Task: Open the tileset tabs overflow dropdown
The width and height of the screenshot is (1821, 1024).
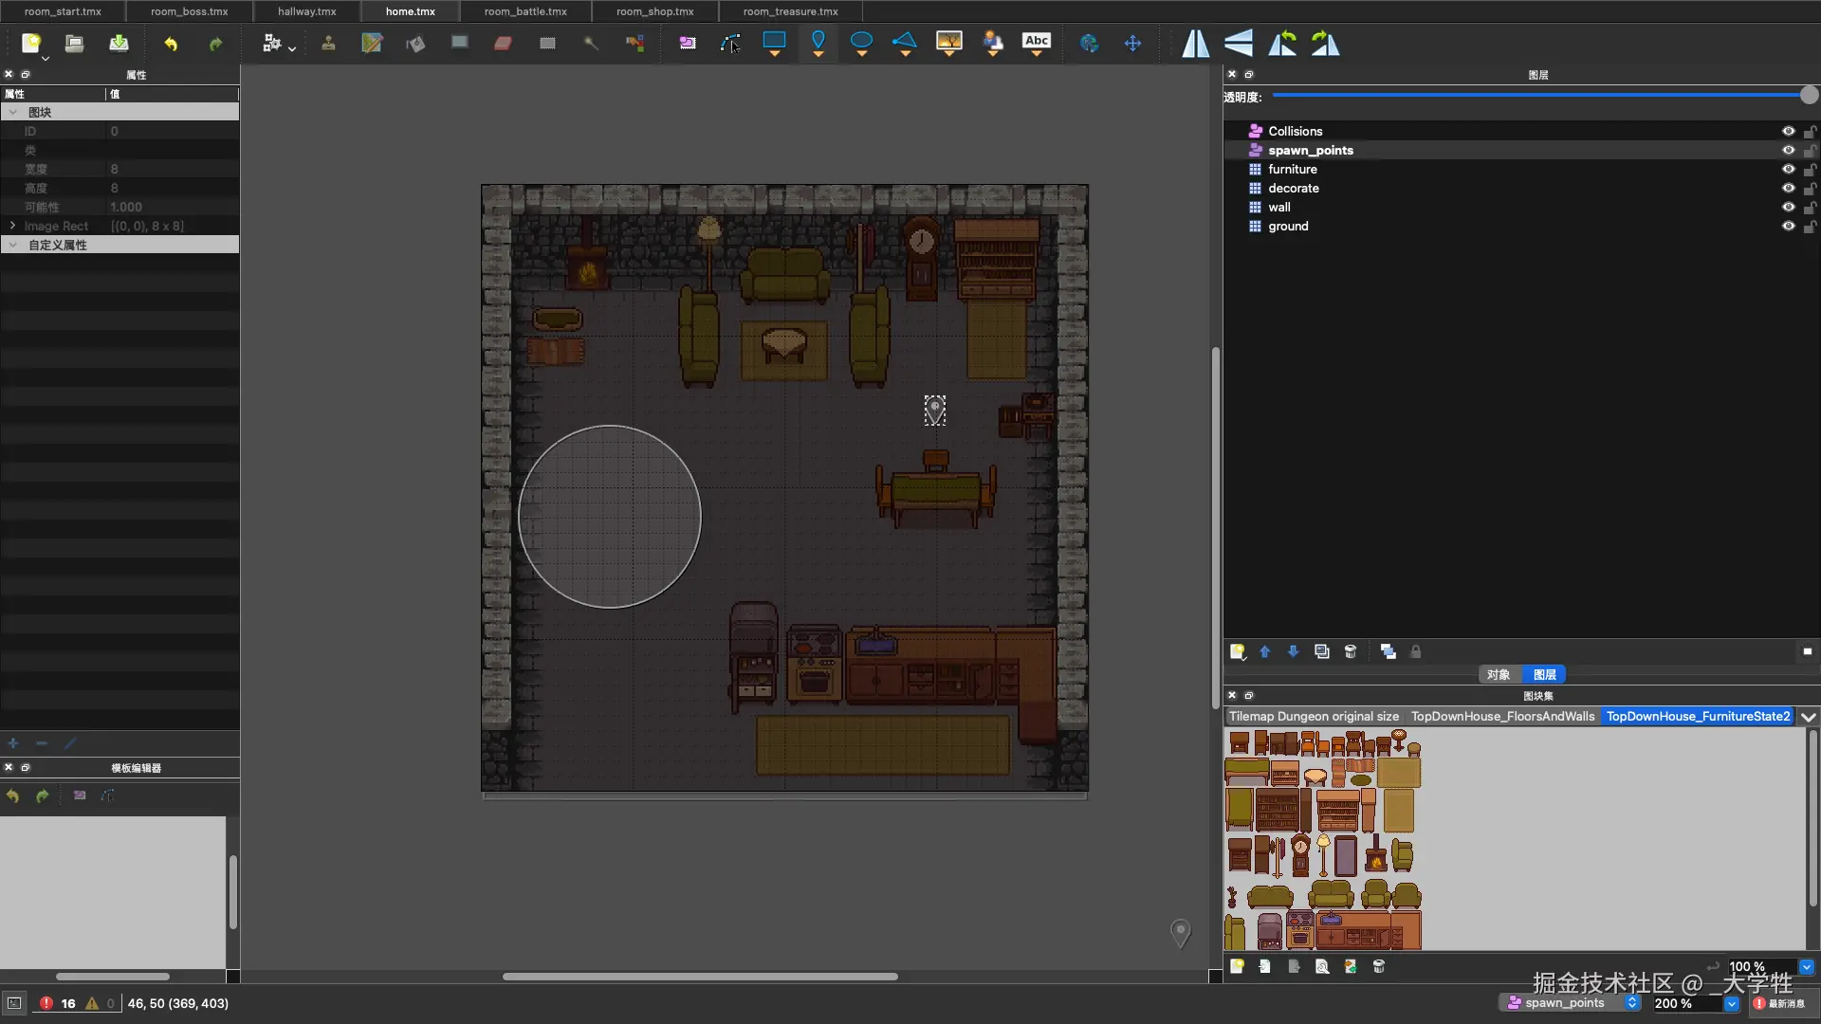Action: (x=1809, y=717)
